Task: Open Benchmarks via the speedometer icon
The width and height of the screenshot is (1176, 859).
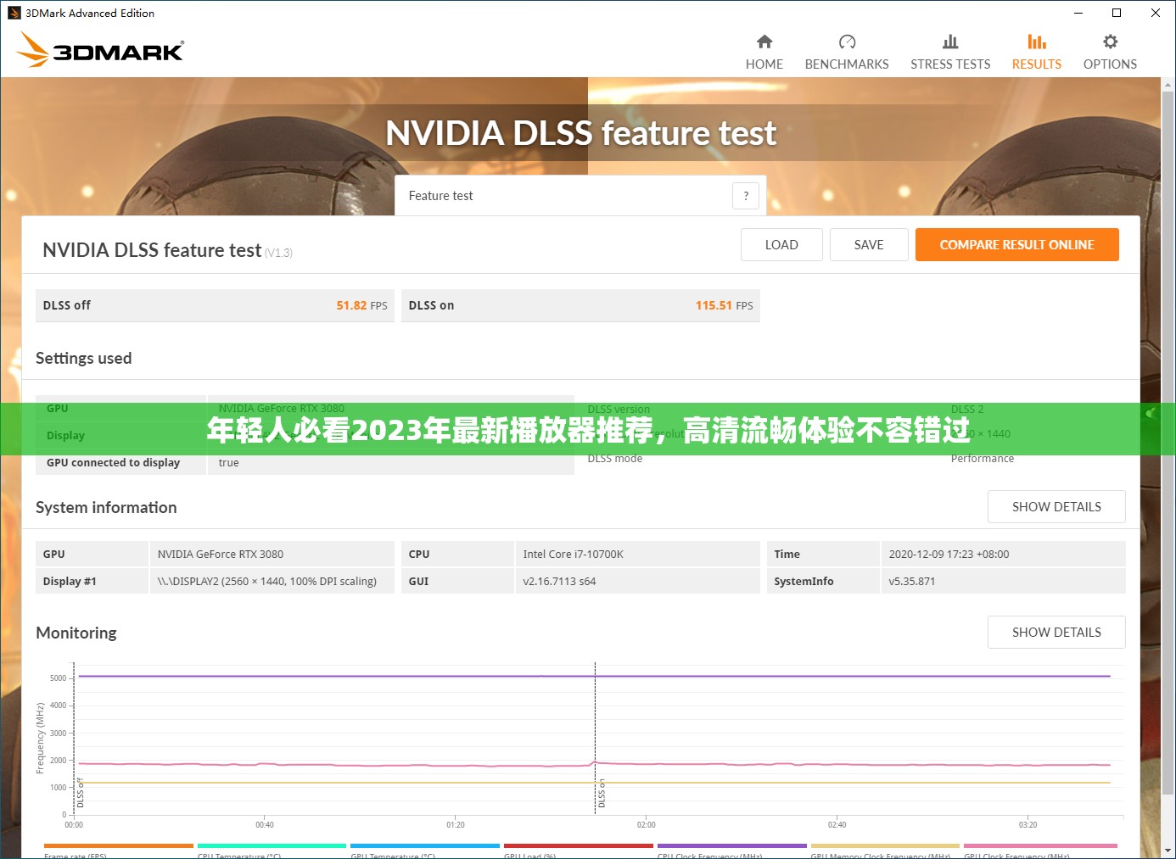Action: [847, 42]
